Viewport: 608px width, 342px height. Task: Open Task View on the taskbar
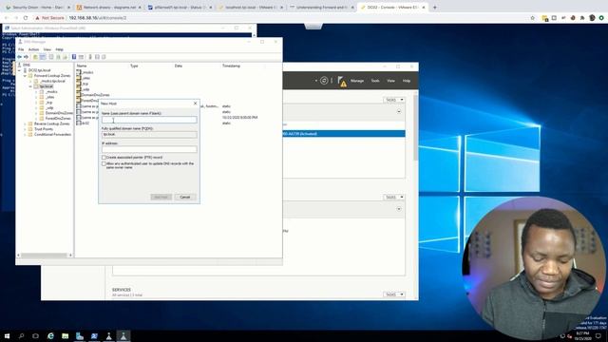(36, 335)
